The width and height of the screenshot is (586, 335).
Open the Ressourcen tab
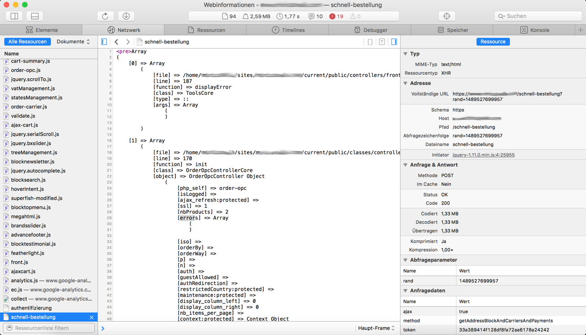click(x=206, y=30)
